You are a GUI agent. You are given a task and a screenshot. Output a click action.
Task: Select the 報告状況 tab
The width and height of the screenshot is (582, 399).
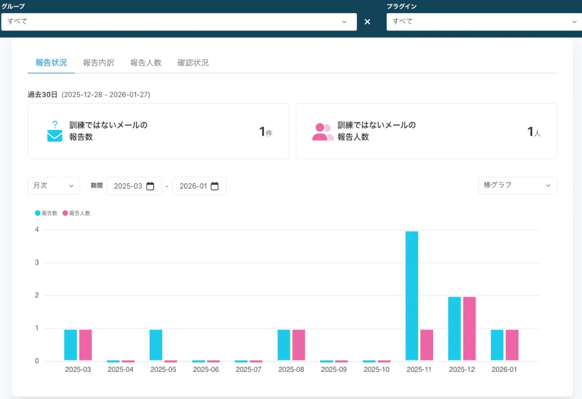(51, 63)
